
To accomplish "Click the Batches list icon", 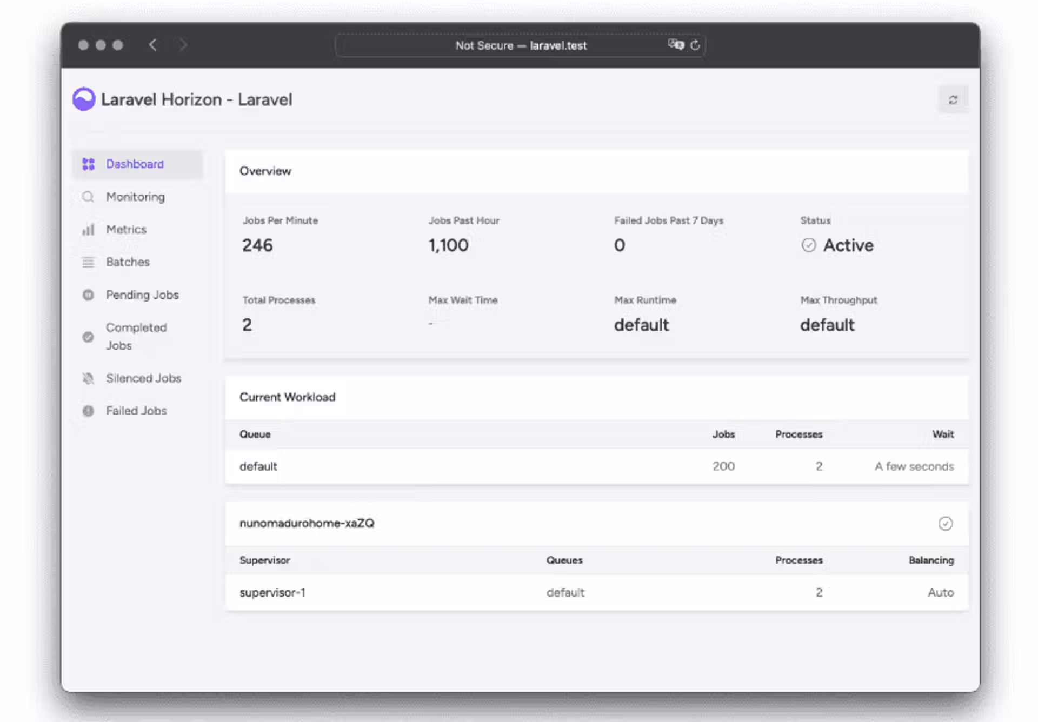I will pos(88,262).
